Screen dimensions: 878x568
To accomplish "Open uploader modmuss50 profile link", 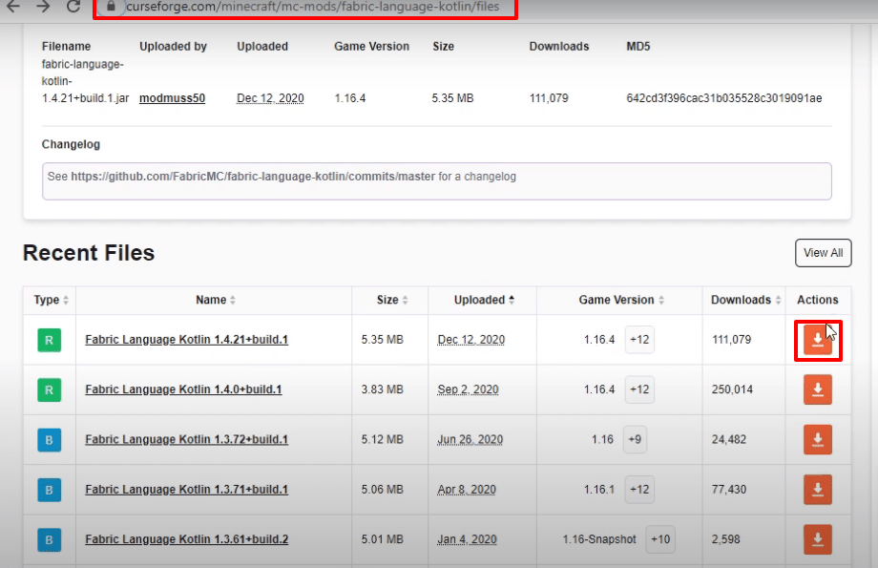I will point(172,98).
